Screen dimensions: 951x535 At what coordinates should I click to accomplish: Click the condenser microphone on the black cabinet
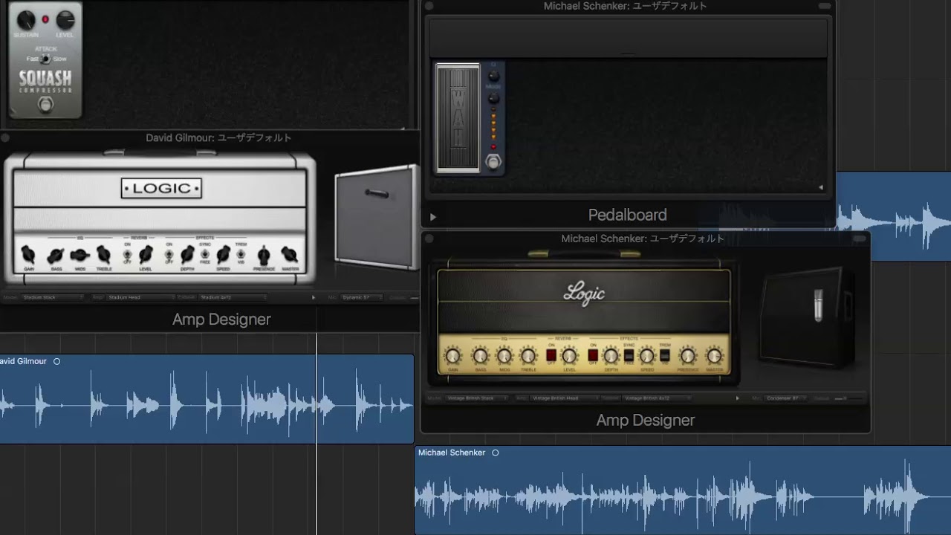coord(818,305)
